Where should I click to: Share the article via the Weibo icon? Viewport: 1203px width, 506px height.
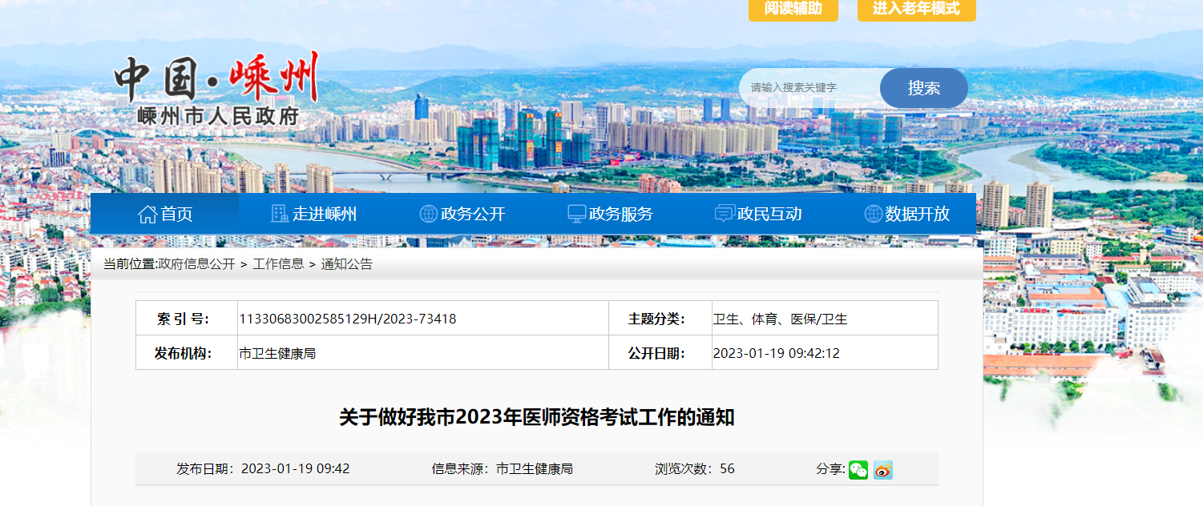[x=882, y=470]
